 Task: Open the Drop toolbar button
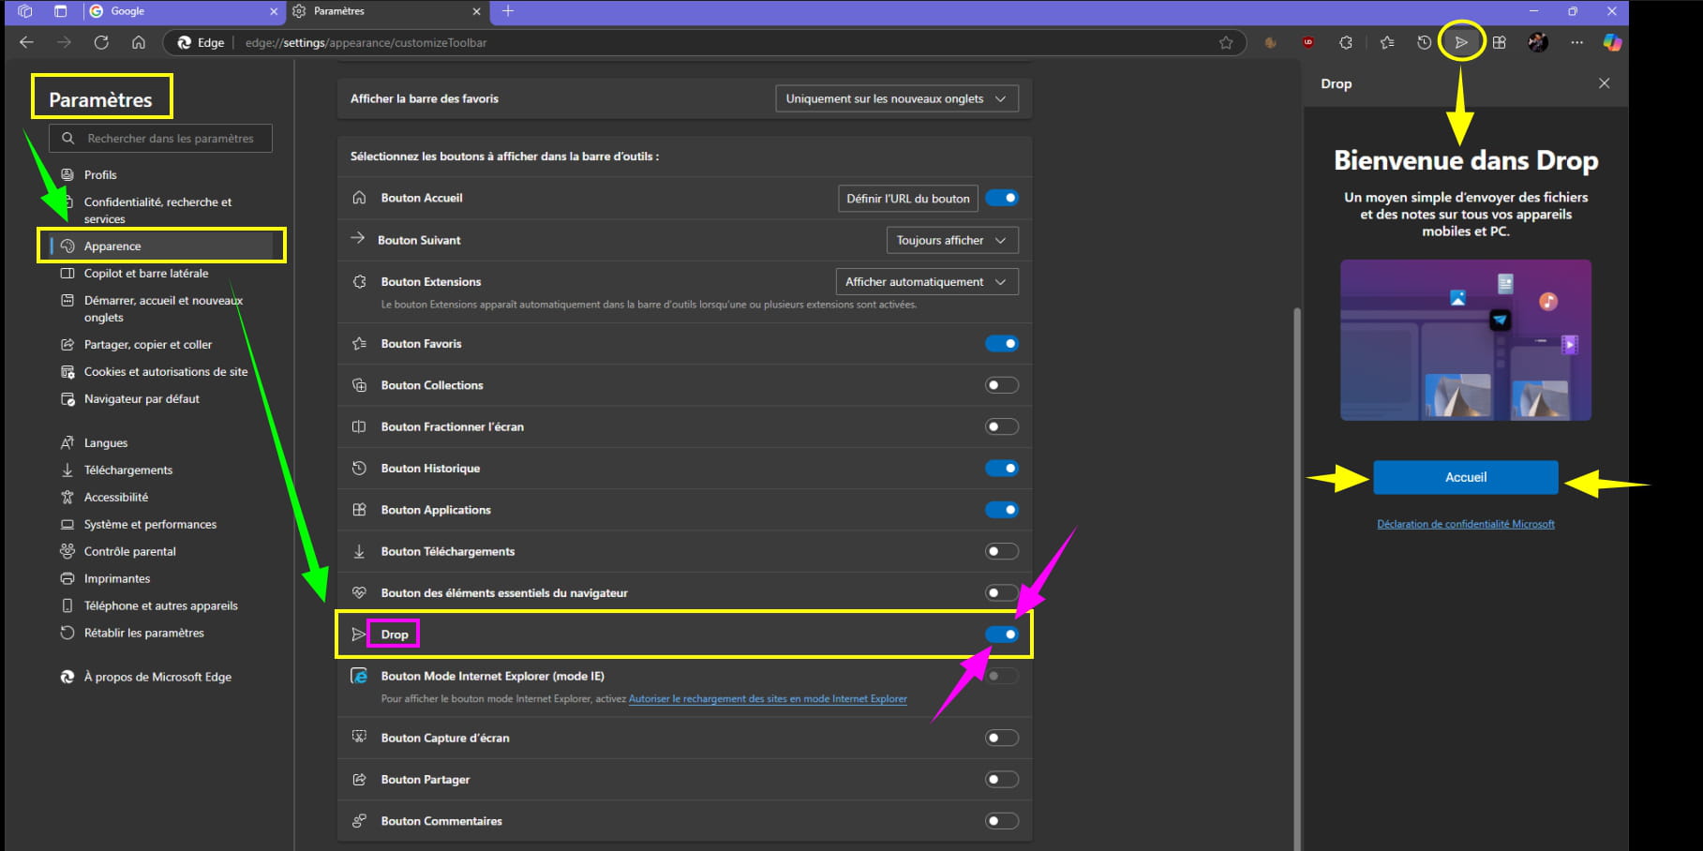(x=1461, y=42)
